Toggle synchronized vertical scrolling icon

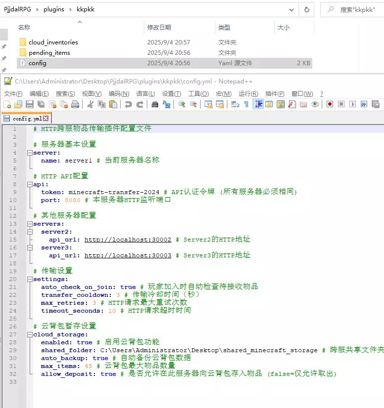(x=208, y=104)
